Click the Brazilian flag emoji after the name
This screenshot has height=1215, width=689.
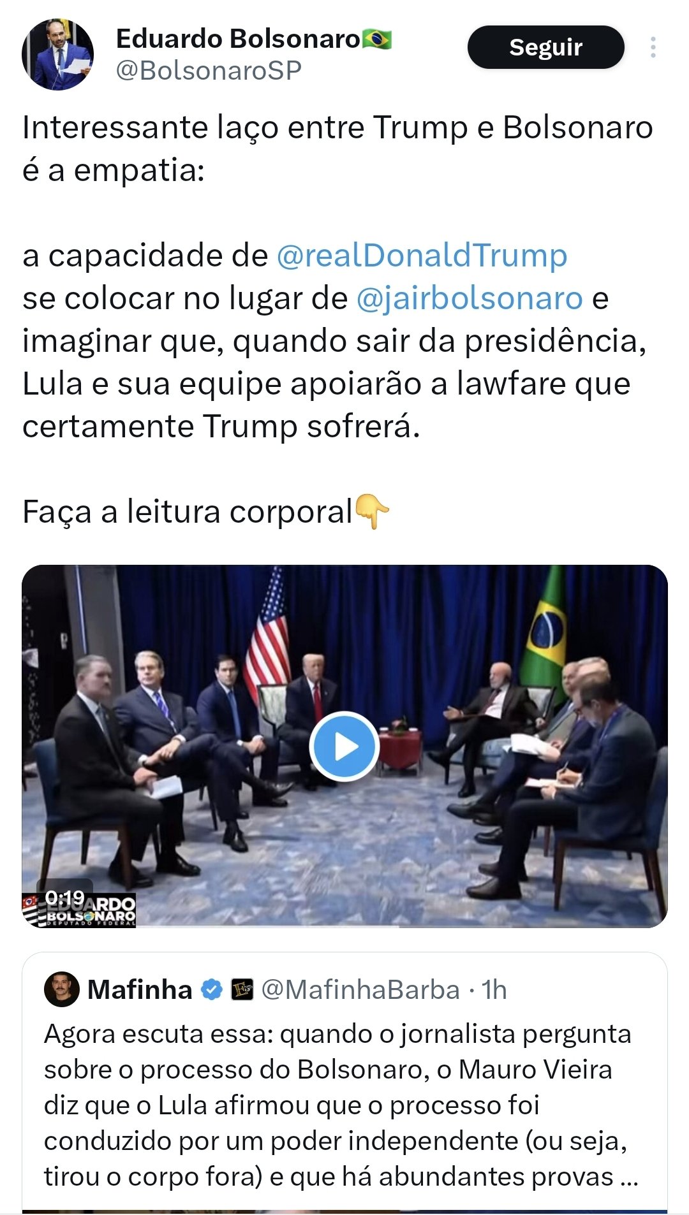click(377, 40)
